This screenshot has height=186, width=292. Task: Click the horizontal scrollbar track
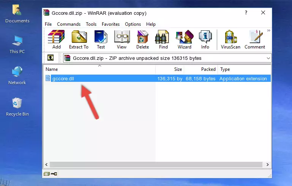point(156,164)
